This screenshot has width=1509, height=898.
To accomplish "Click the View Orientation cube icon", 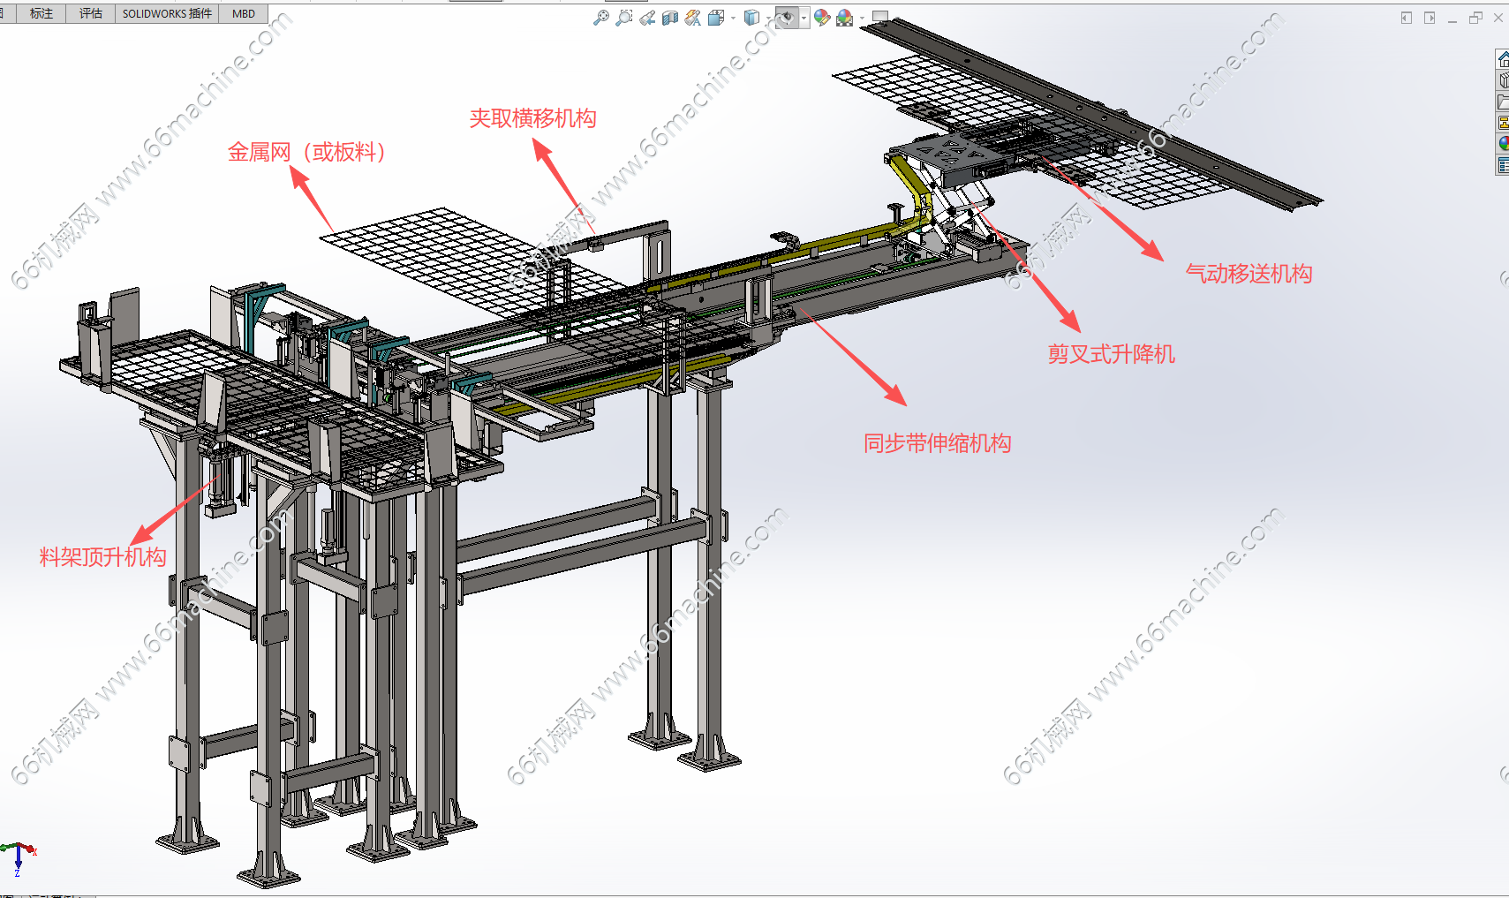I will point(716,18).
